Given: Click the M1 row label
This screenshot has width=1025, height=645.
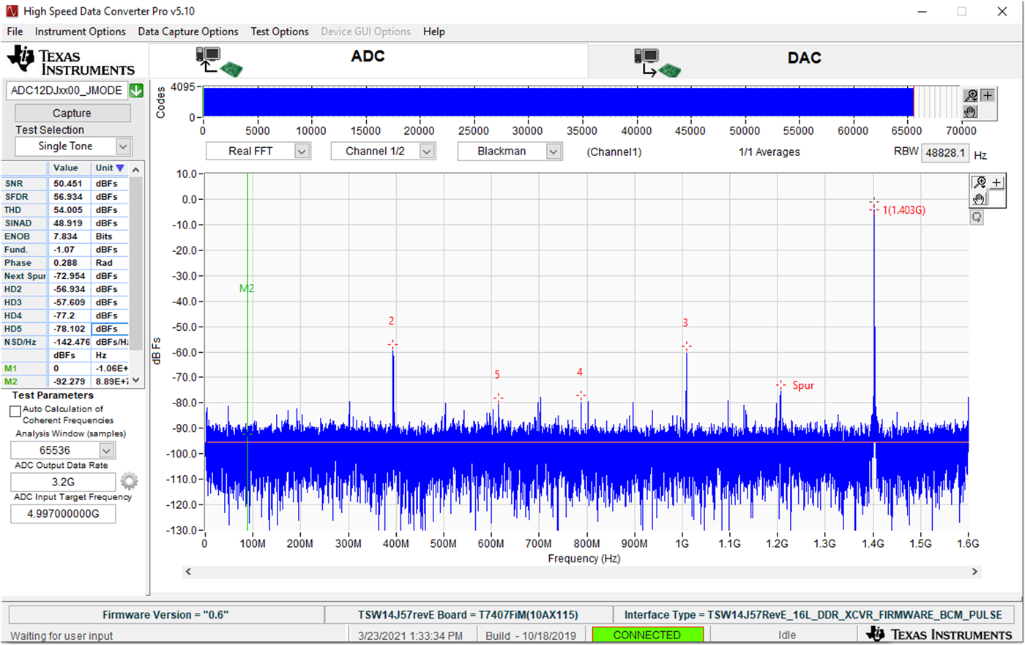Looking at the screenshot, I should 25,368.
